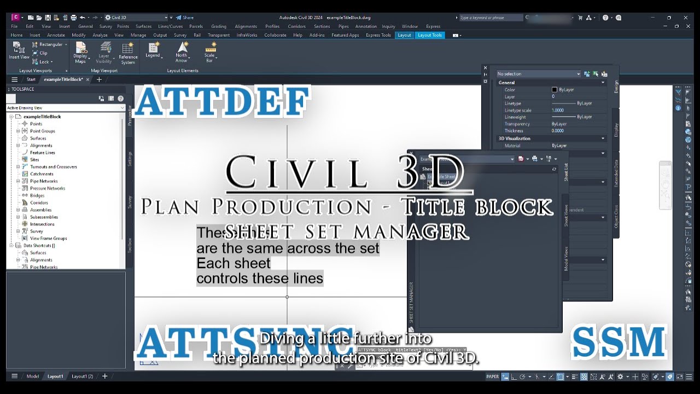
Task: Collapse the 3D Visualization section
Action: (x=603, y=138)
